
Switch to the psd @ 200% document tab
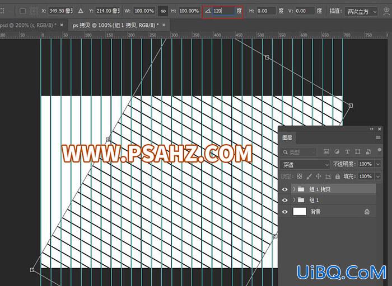tap(28, 25)
